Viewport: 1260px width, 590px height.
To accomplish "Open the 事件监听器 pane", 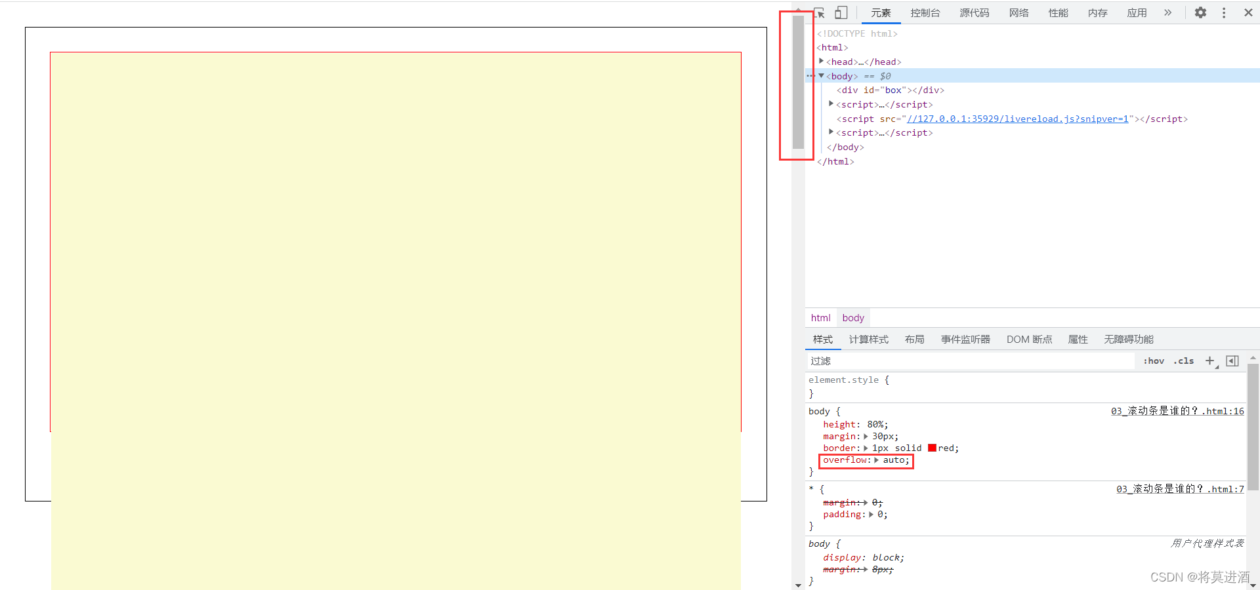I will 965,339.
